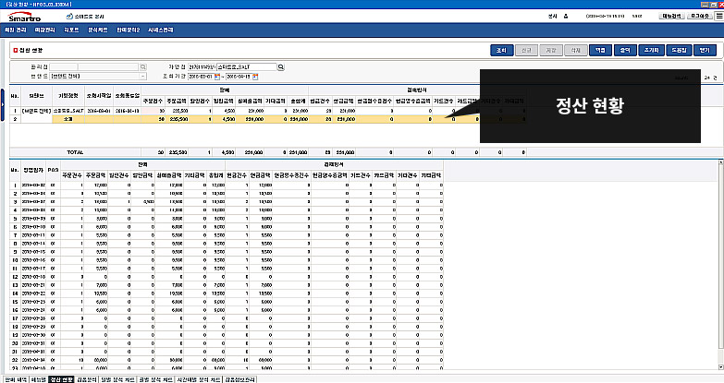Open the first menu in the blue menu bar
Screen dimensions: 724x383
(x=16, y=30)
